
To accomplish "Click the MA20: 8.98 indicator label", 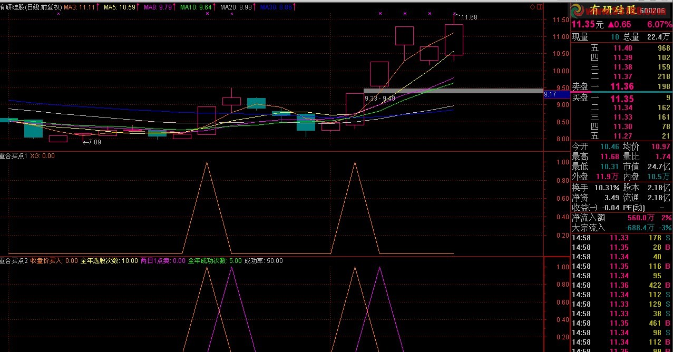I will pos(236,8).
